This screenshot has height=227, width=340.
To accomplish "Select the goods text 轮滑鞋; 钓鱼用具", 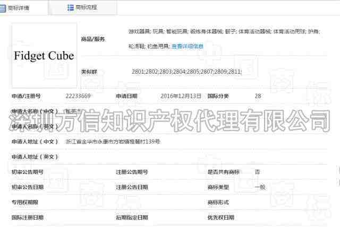I will click(x=149, y=46).
